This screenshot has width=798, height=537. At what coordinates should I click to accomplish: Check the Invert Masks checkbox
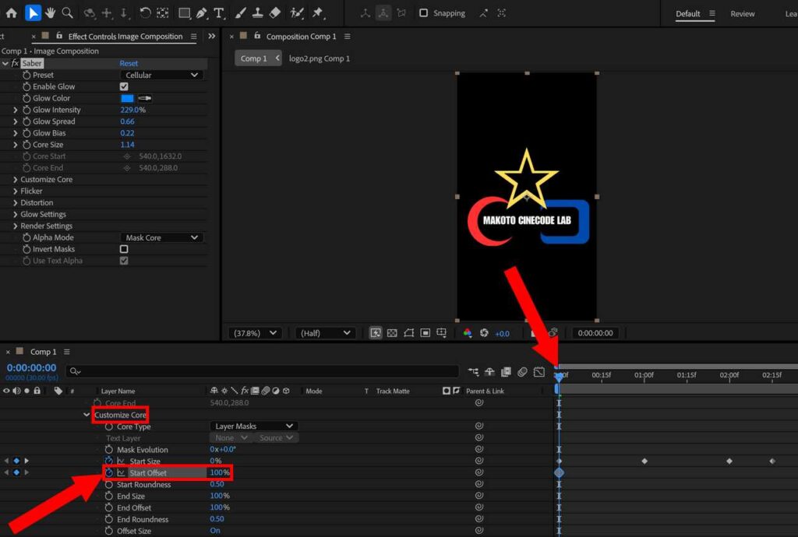coord(124,249)
